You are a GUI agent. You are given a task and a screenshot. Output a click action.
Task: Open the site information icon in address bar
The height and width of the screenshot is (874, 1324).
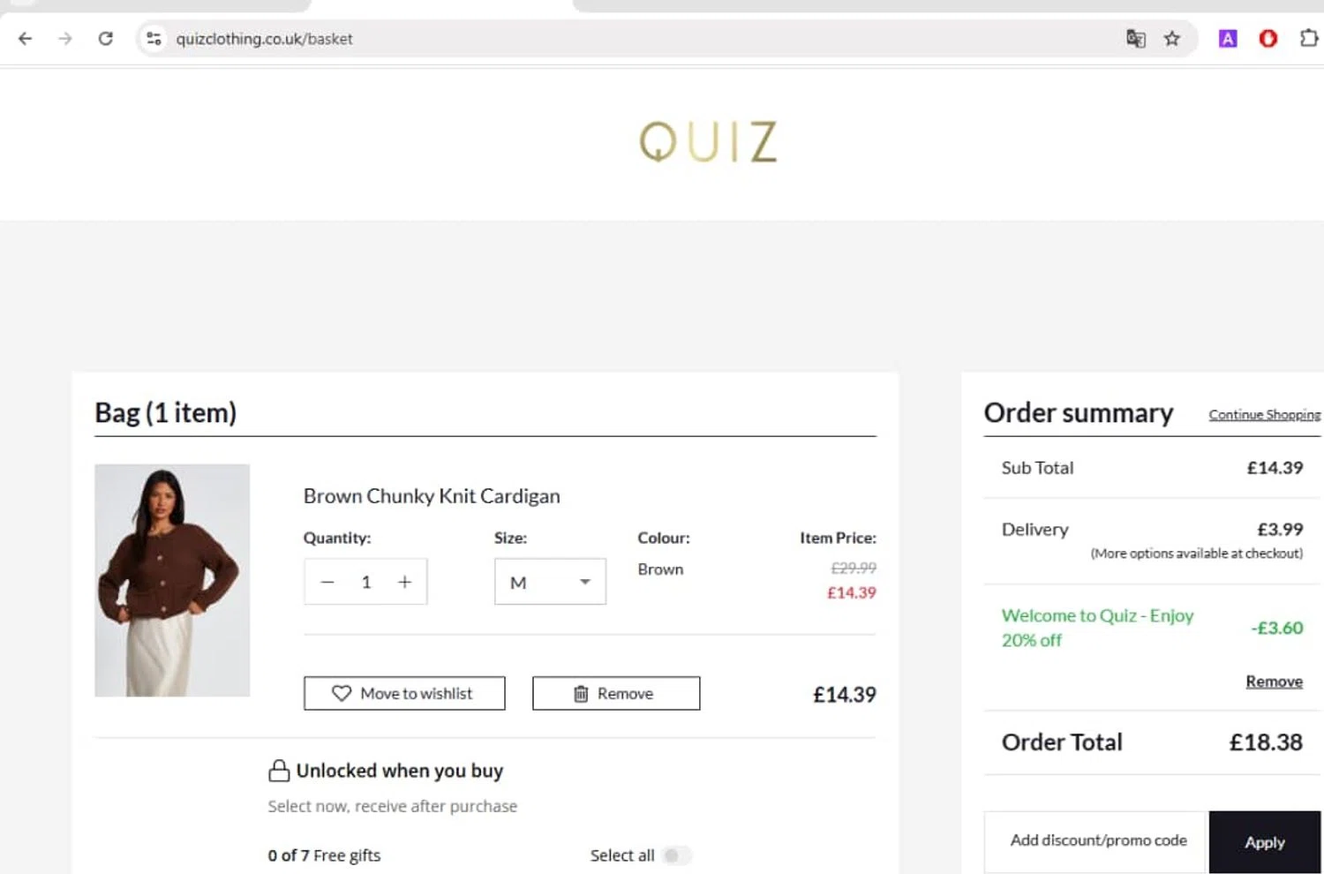pyautogui.click(x=154, y=39)
